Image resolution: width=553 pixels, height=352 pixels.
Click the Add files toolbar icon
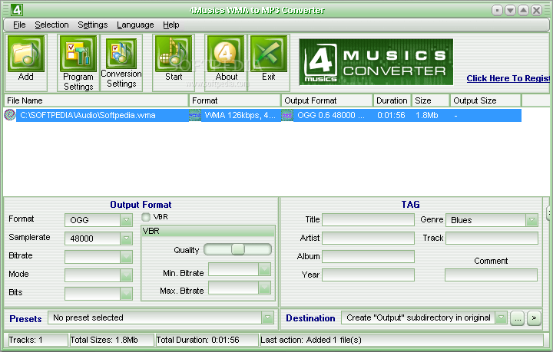click(x=26, y=54)
